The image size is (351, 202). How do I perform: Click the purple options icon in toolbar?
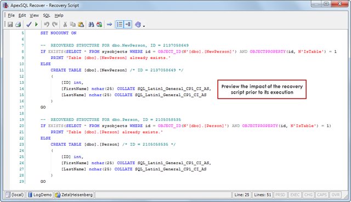click(138, 24)
